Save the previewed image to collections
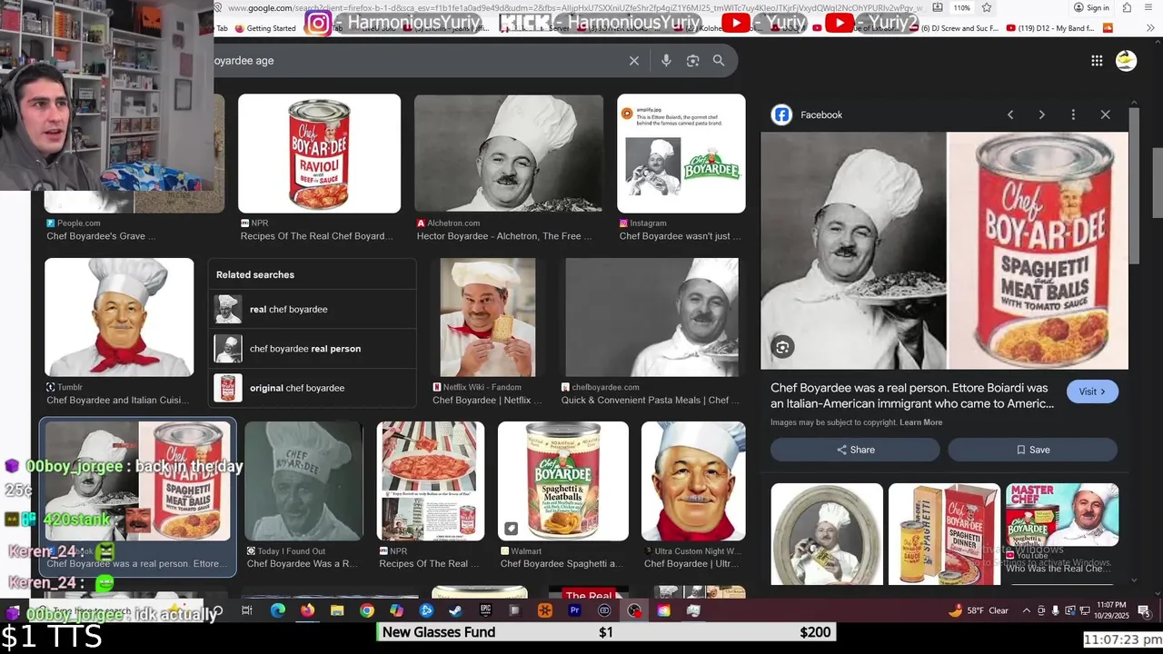 pyautogui.click(x=1033, y=450)
